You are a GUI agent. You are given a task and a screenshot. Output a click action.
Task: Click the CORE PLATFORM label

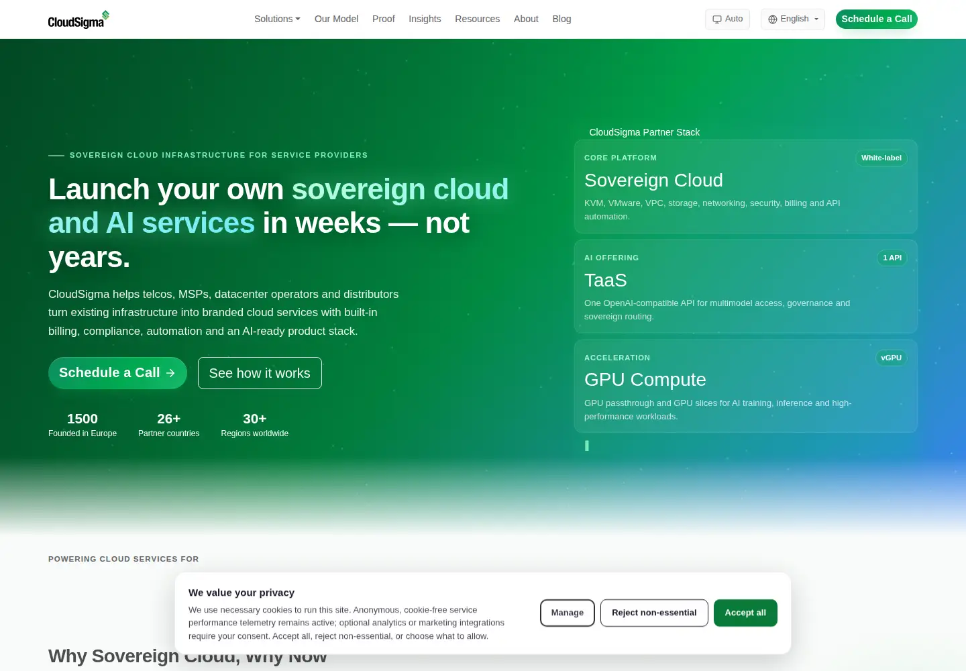click(x=621, y=158)
